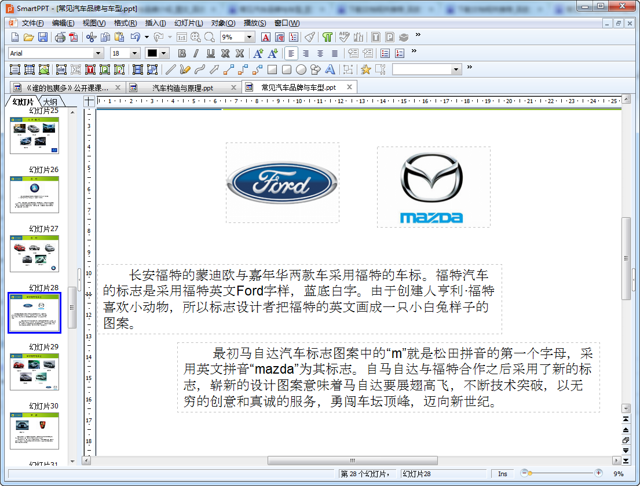
Task: Select the Mazda logo image on slide
Action: tap(433, 187)
